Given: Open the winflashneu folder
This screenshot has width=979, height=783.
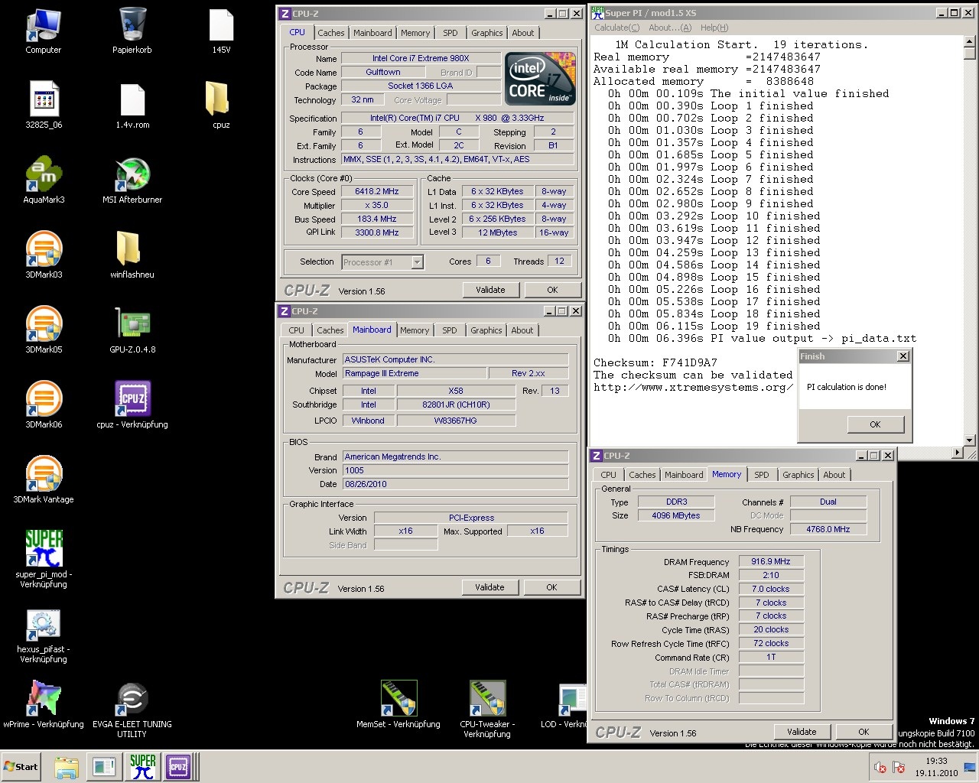Looking at the screenshot, I should (x=132, y=256).
